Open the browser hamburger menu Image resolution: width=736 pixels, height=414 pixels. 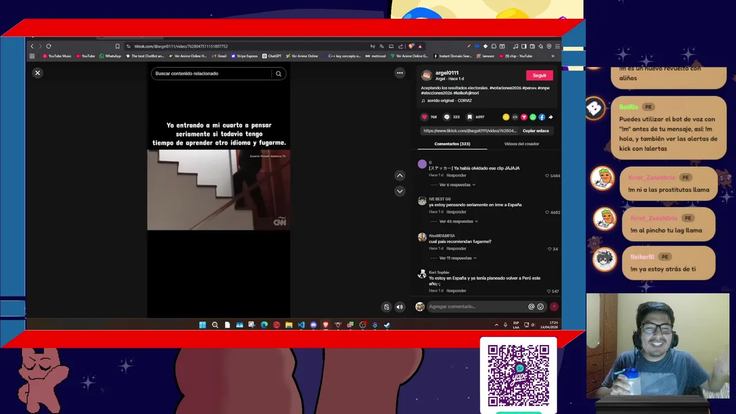[557, 46]
